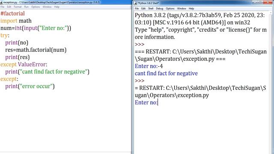The width and height of the screenshot is (274, 154).
Task: Click the first '>>>' prompt in shell
Action: (140, 44)
